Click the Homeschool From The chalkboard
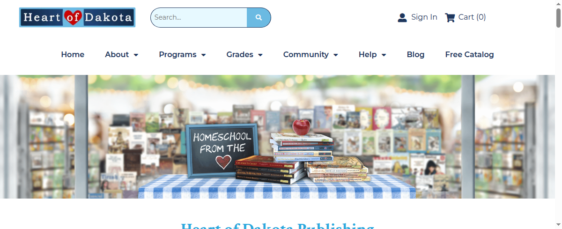This screenshot has width=562, height=229. pyautogui.click(x=222, y=150)
